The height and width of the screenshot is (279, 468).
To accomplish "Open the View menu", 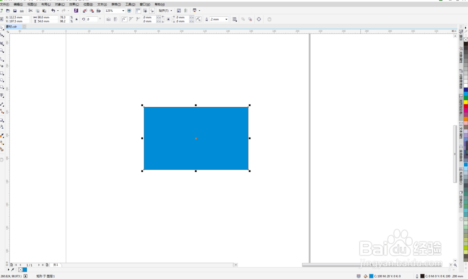I will [x=32, y=5].
